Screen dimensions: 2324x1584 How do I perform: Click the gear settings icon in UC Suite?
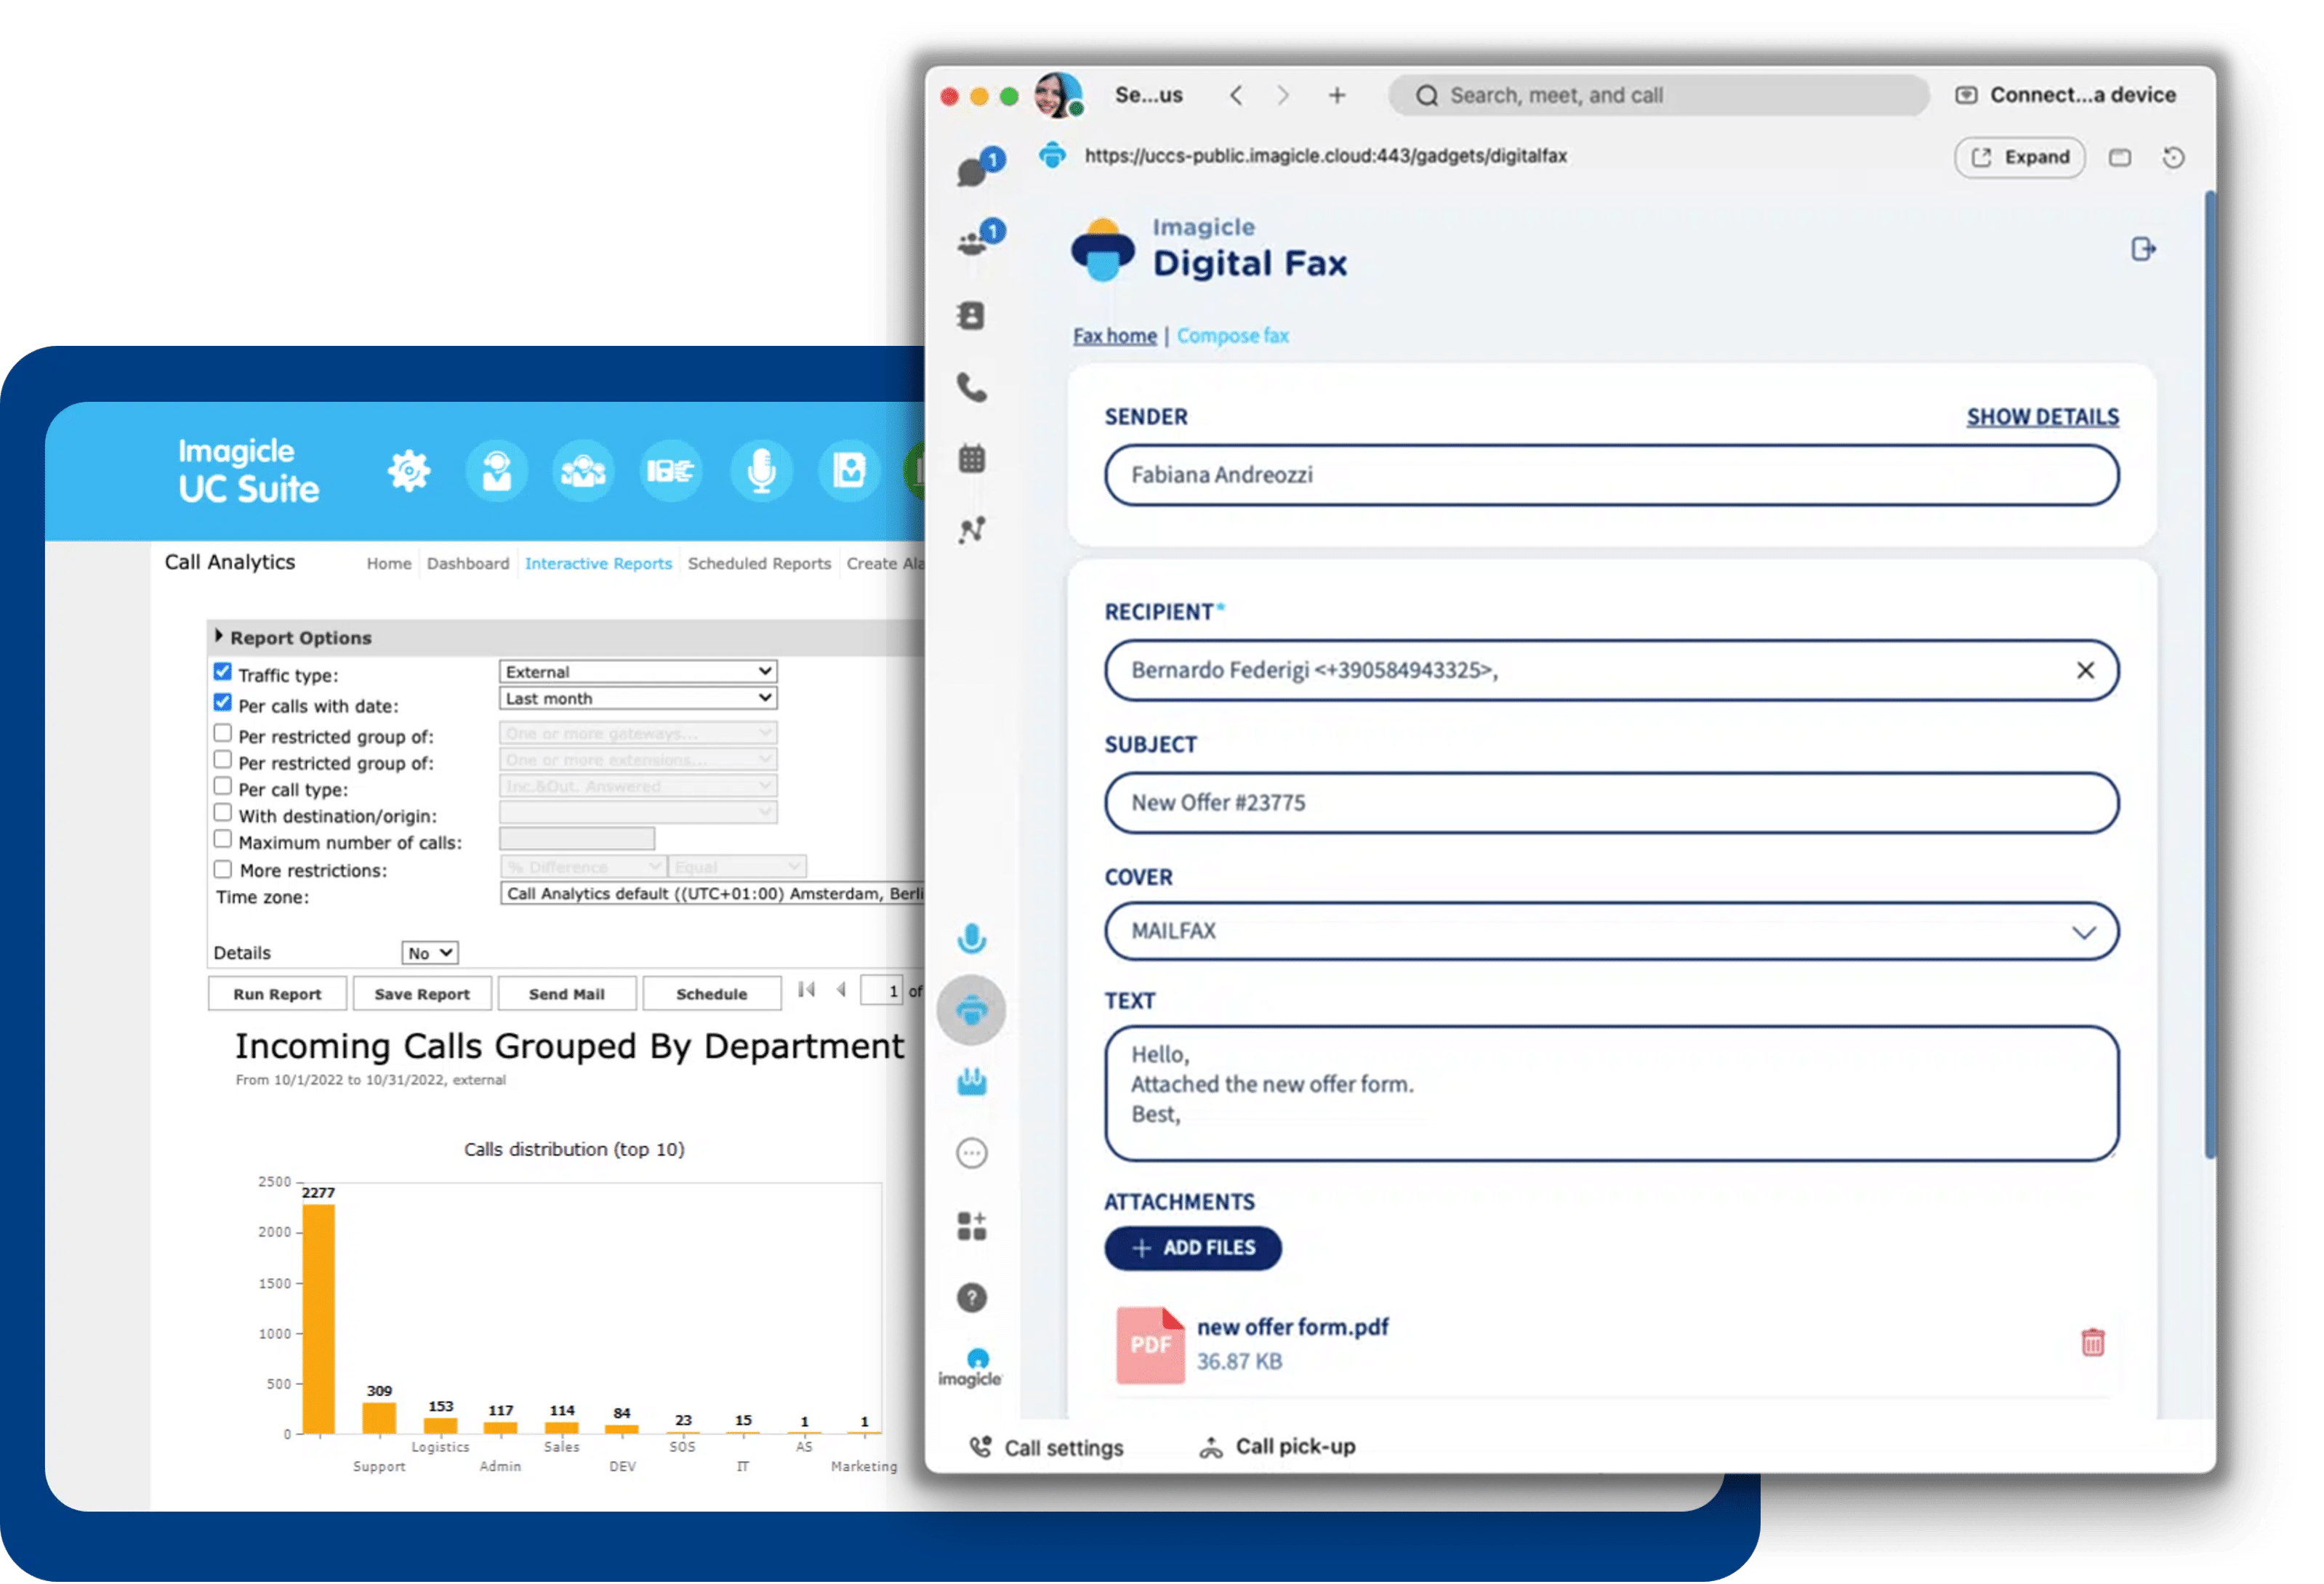point(409,469)
